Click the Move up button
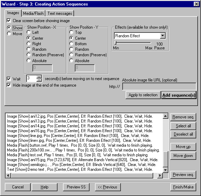Screen dimensions: 201x196 click(x=183, y=147)
